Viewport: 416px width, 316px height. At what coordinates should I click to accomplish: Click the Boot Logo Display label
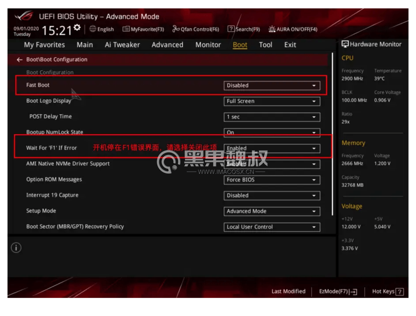pyautogui.click(x=49, y=101)
